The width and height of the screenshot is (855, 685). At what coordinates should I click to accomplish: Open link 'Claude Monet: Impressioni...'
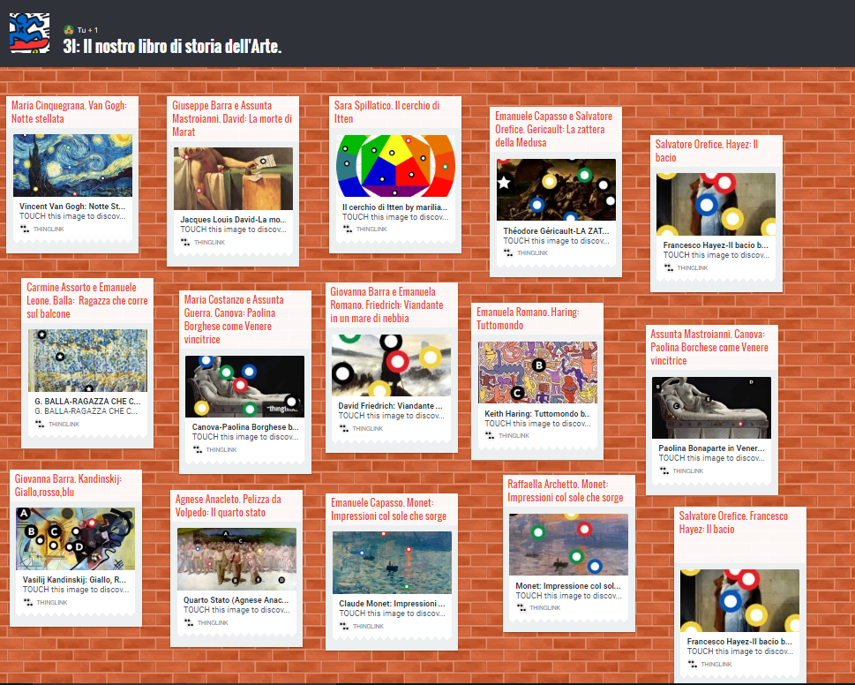[392, 603]
